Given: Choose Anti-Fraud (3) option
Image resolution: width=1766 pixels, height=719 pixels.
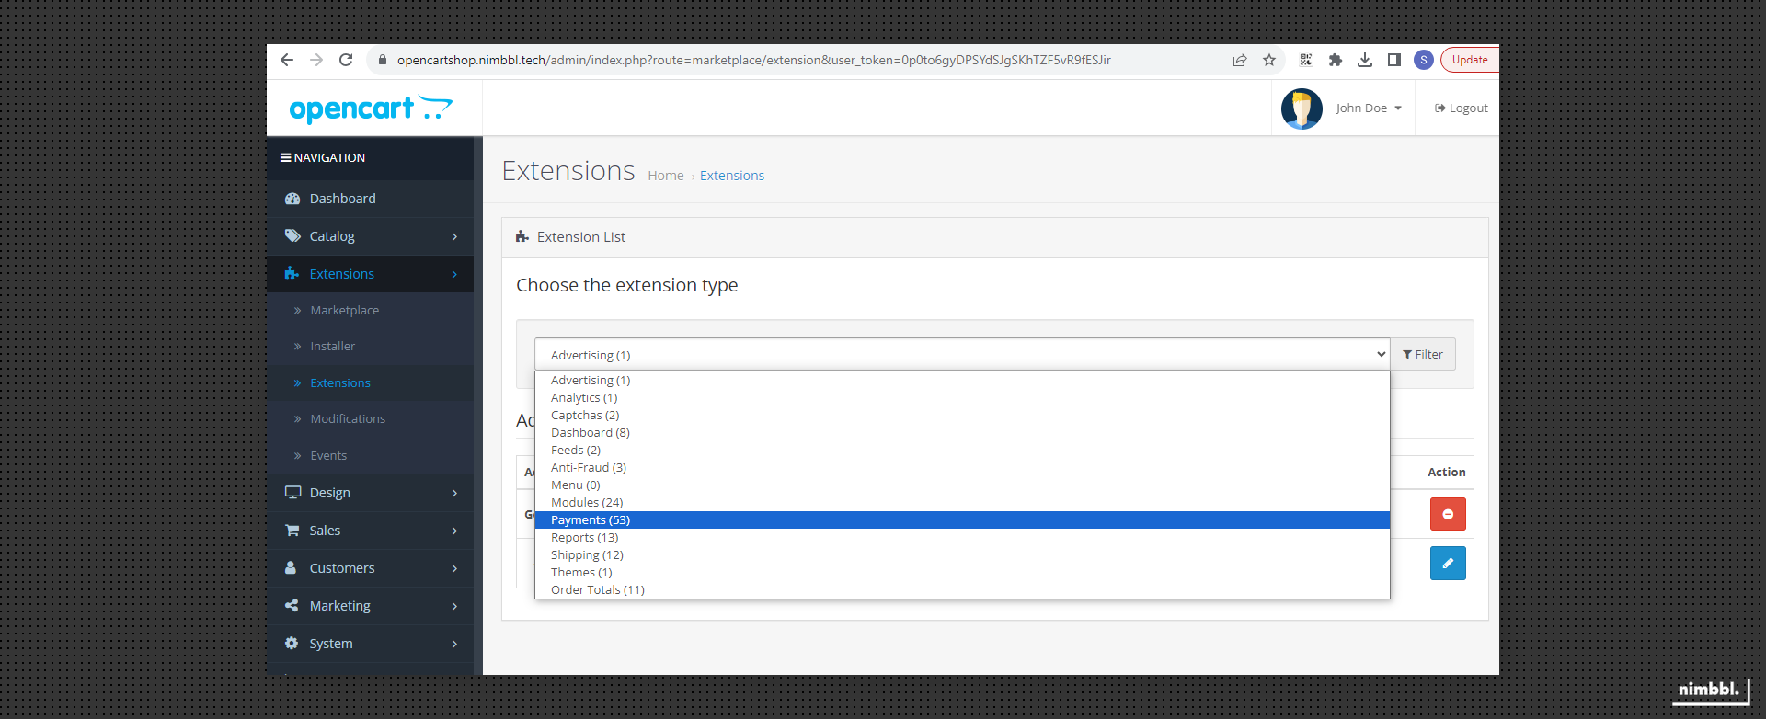Looking at the screenshot, I should [962, 468].
